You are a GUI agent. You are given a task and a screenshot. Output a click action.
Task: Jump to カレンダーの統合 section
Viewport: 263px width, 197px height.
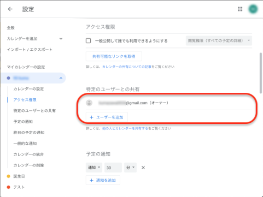click(x=28, y=154)
